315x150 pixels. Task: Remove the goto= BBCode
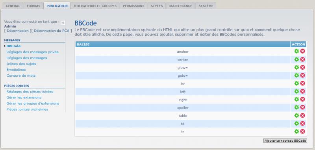click(x=302, y=75)
